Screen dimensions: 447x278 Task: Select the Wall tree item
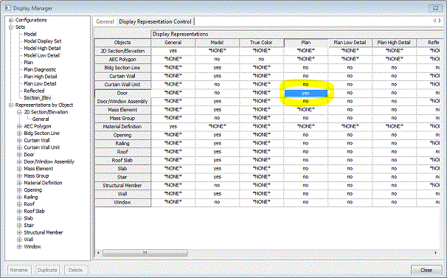pos(29,240)
